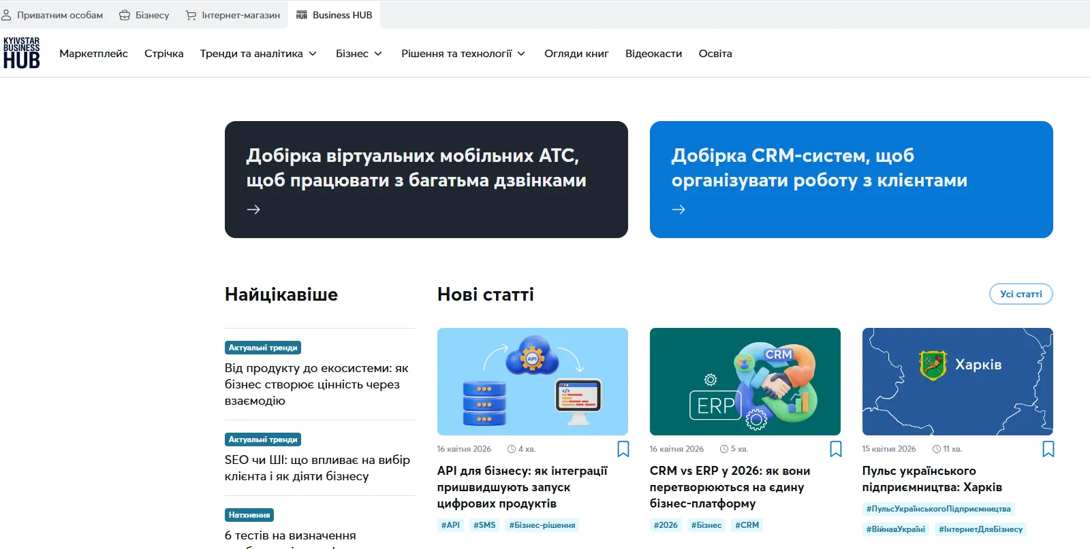Open the Харків map article thumbnail
Screen dimensions: 1090x549
[957, 382]
